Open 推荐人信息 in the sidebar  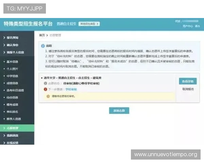(x=14, y=119)
